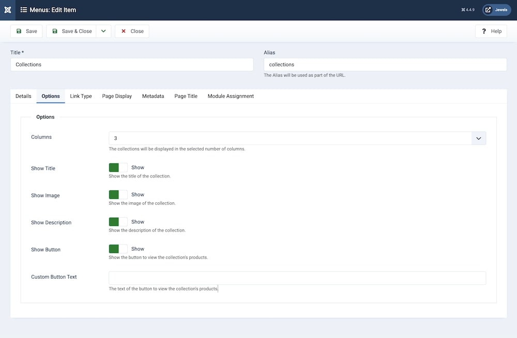This screenshot has width=517, height=338.
Task: Switch to the Details tab
Action: click(x=23, y=96)
